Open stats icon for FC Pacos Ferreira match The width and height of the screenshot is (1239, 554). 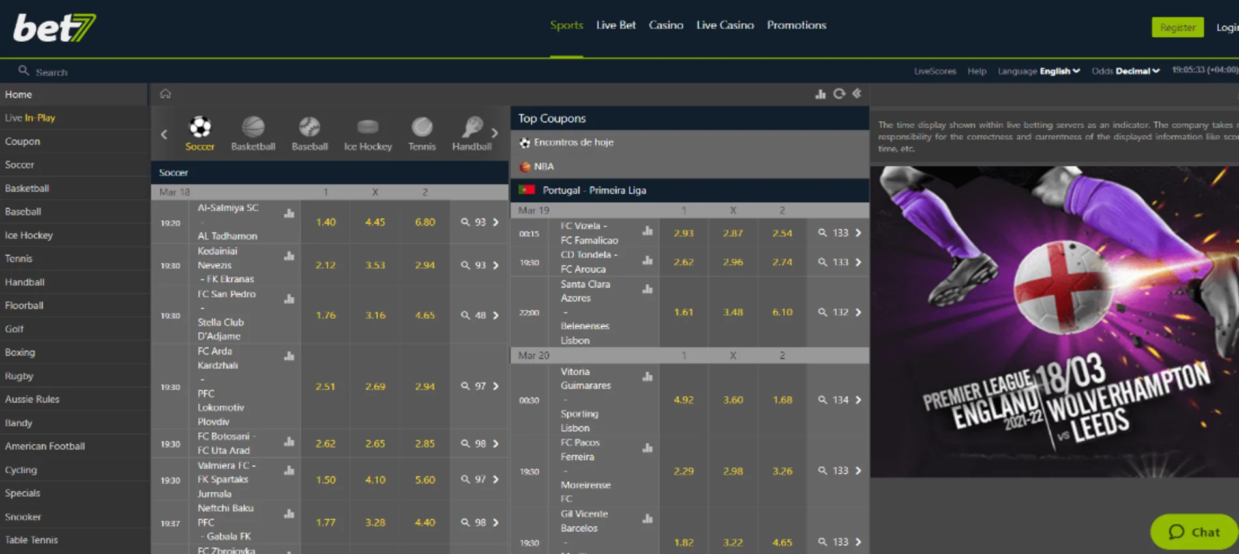648,448
